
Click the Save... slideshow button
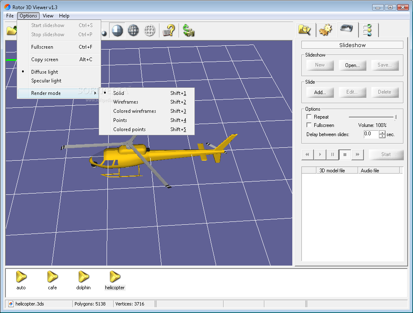(x=385, y=65)
